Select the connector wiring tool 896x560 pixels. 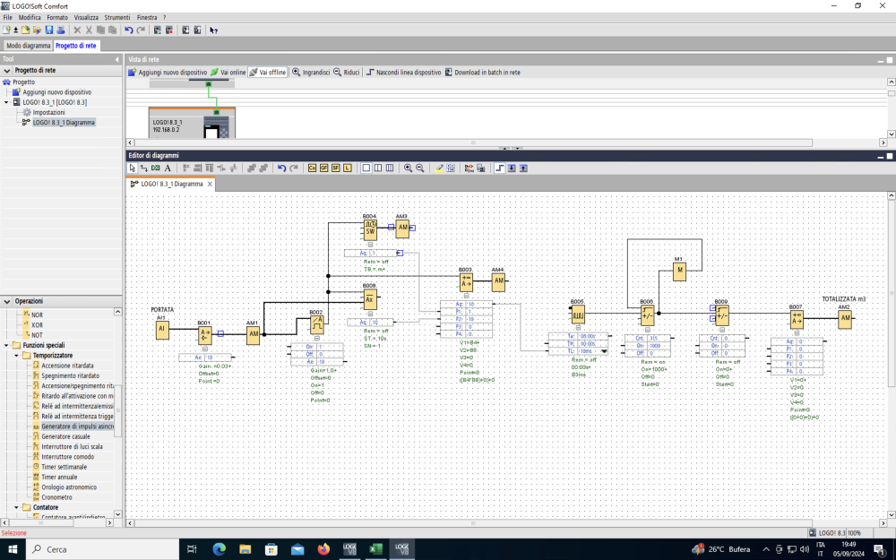(x=143, y=168)
